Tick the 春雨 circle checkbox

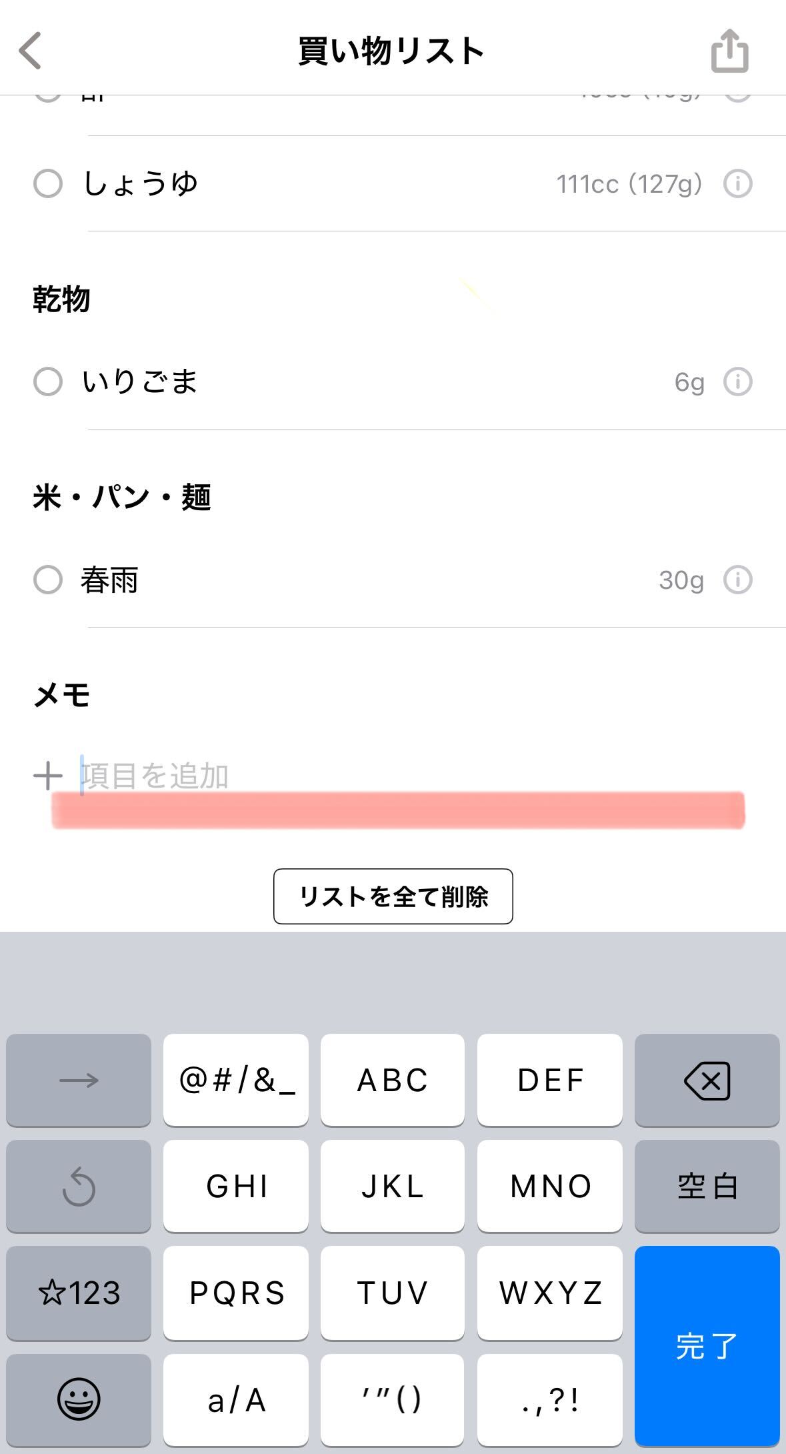pos(48,580)
